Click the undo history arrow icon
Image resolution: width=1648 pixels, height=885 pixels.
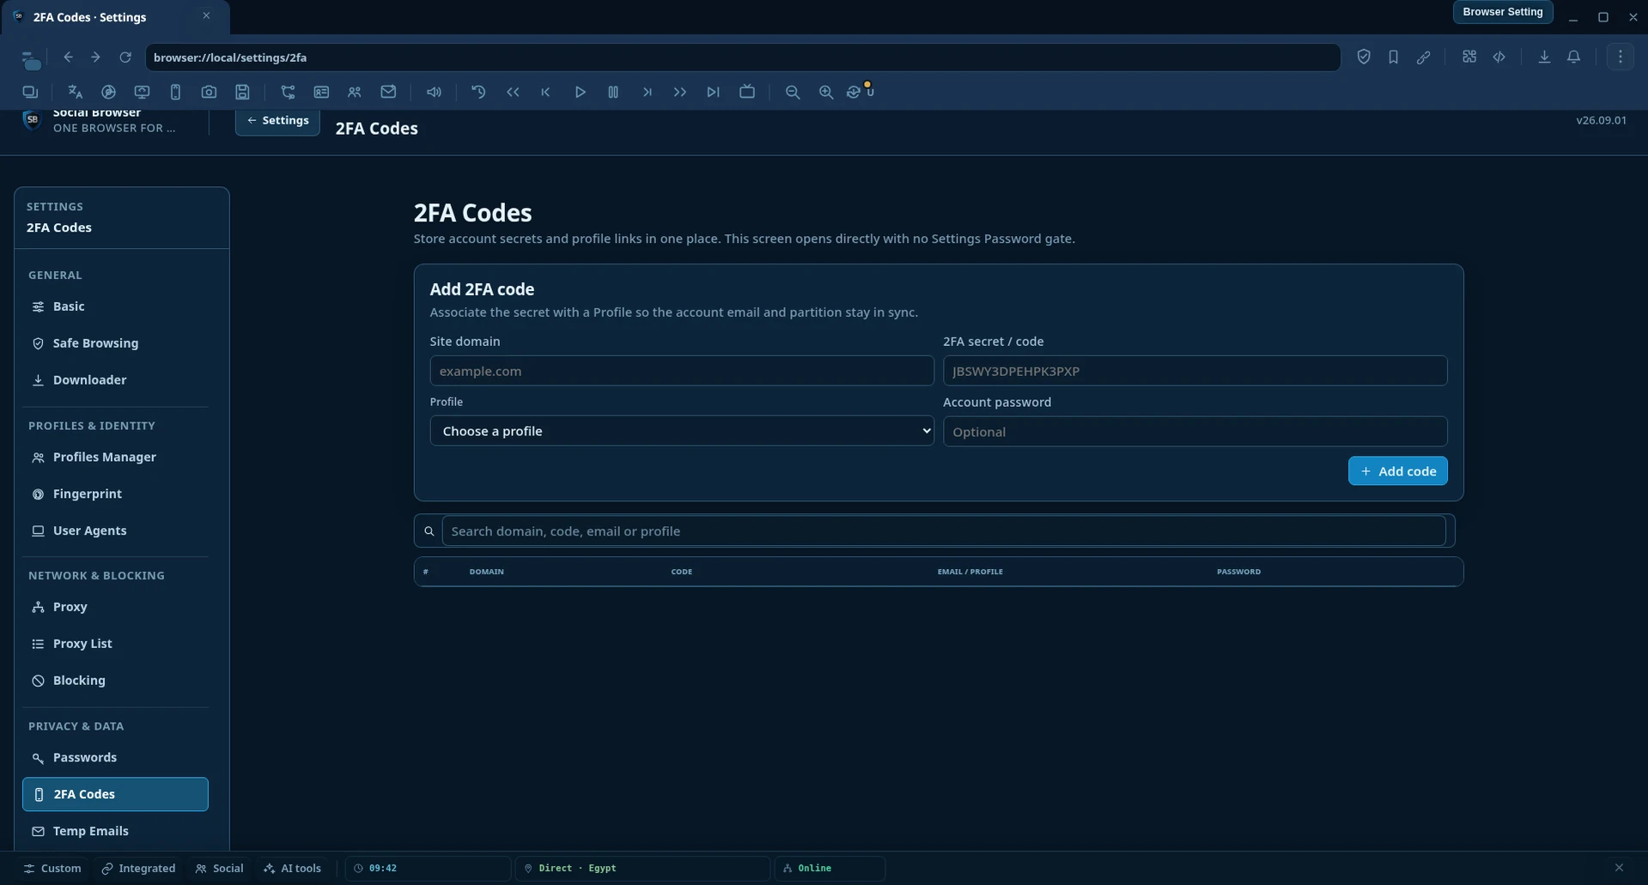click(478, 92)
